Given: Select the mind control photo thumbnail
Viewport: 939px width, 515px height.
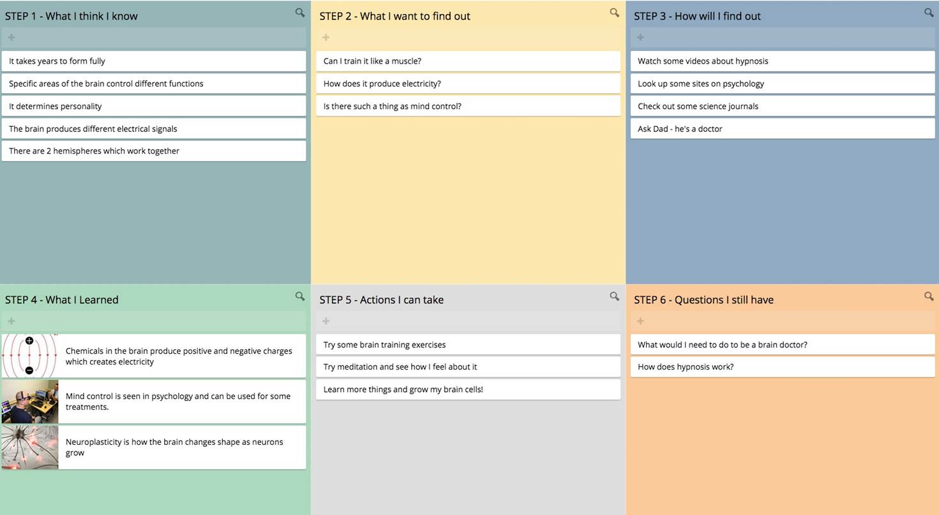Looking at the screenshot, I should [x=29, y=402].
